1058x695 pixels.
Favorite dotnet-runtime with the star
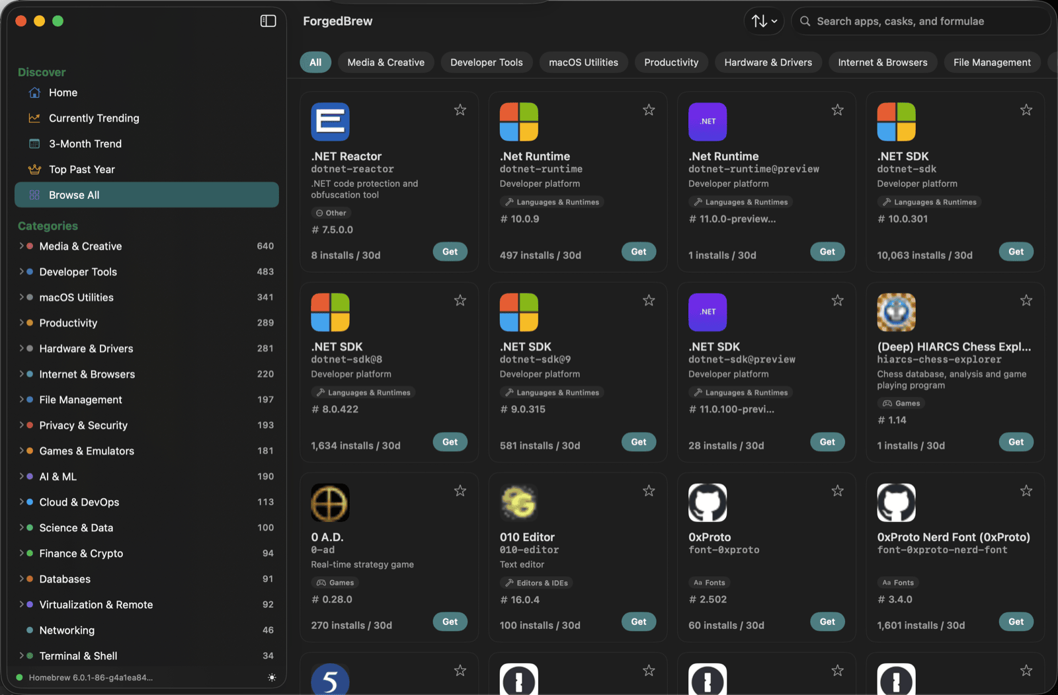[649, 110]
